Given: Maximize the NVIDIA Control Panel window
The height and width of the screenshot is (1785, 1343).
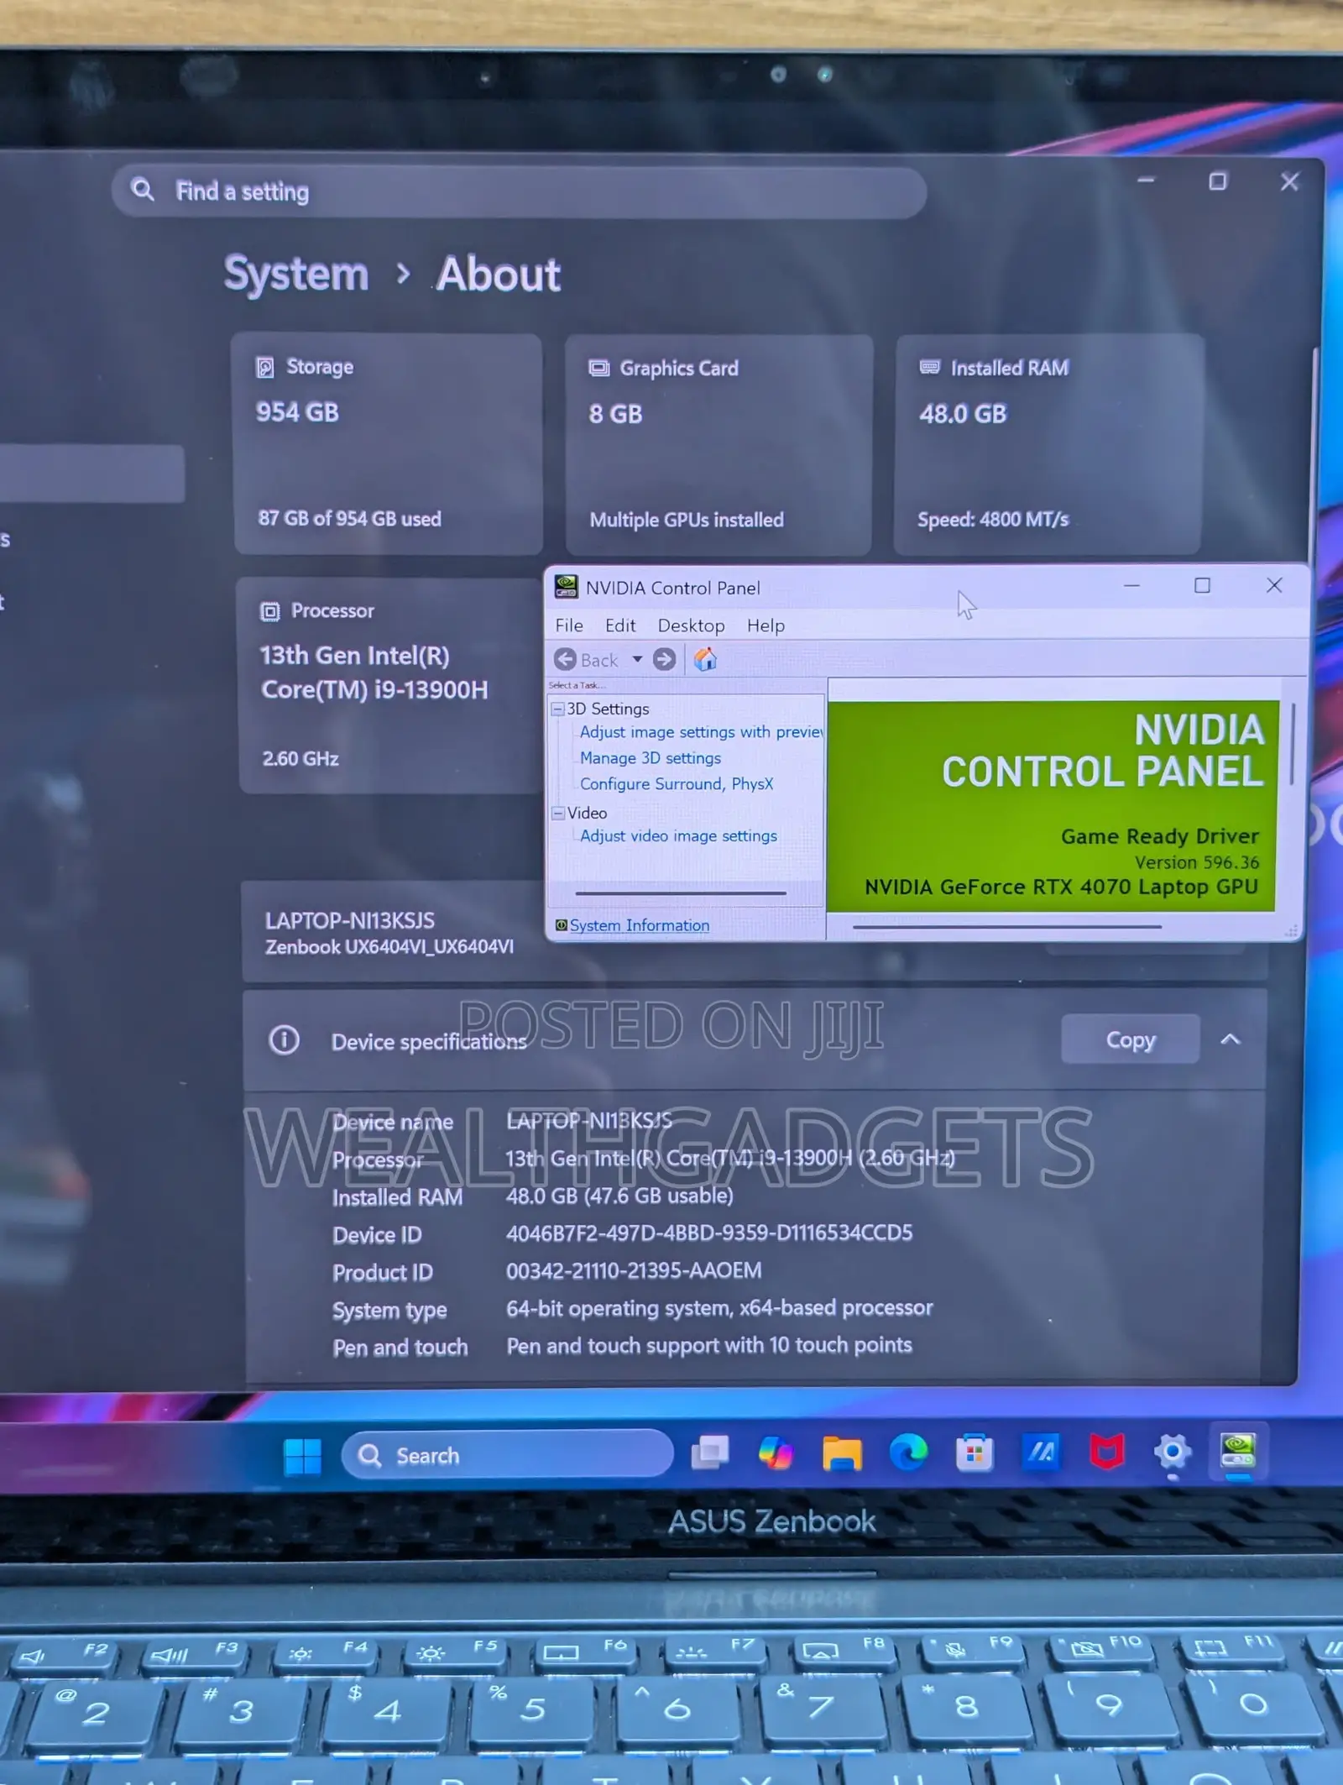Looking at the screenshot, I should pos(1202,585).
